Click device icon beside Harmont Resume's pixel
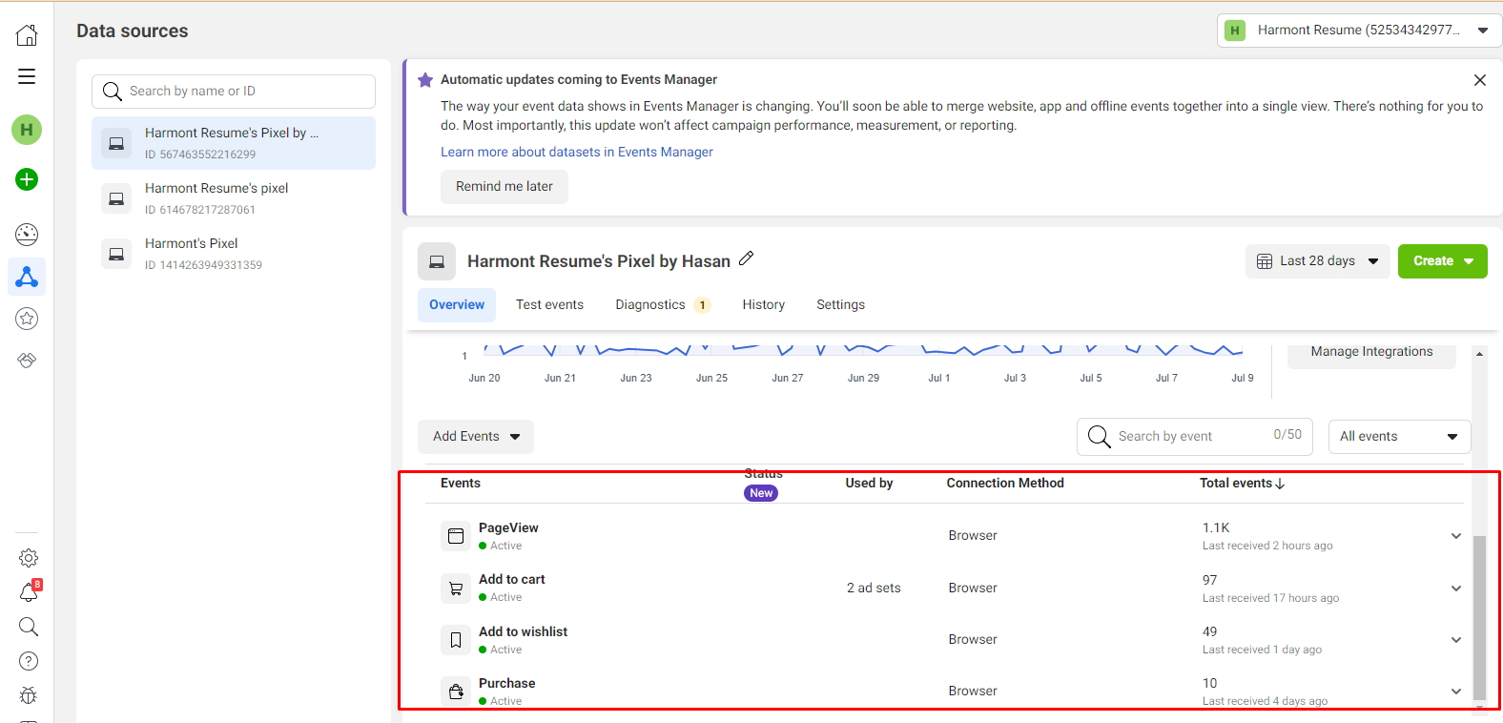Screen dimensions: 1503x723 tap(116, 198)
